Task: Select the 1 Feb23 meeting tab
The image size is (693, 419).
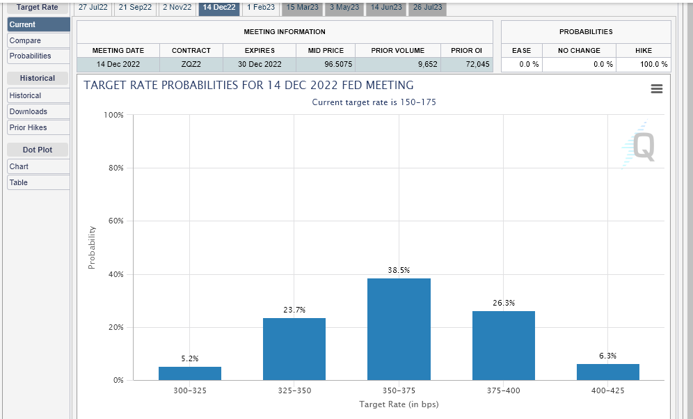Action: point(261,8)
